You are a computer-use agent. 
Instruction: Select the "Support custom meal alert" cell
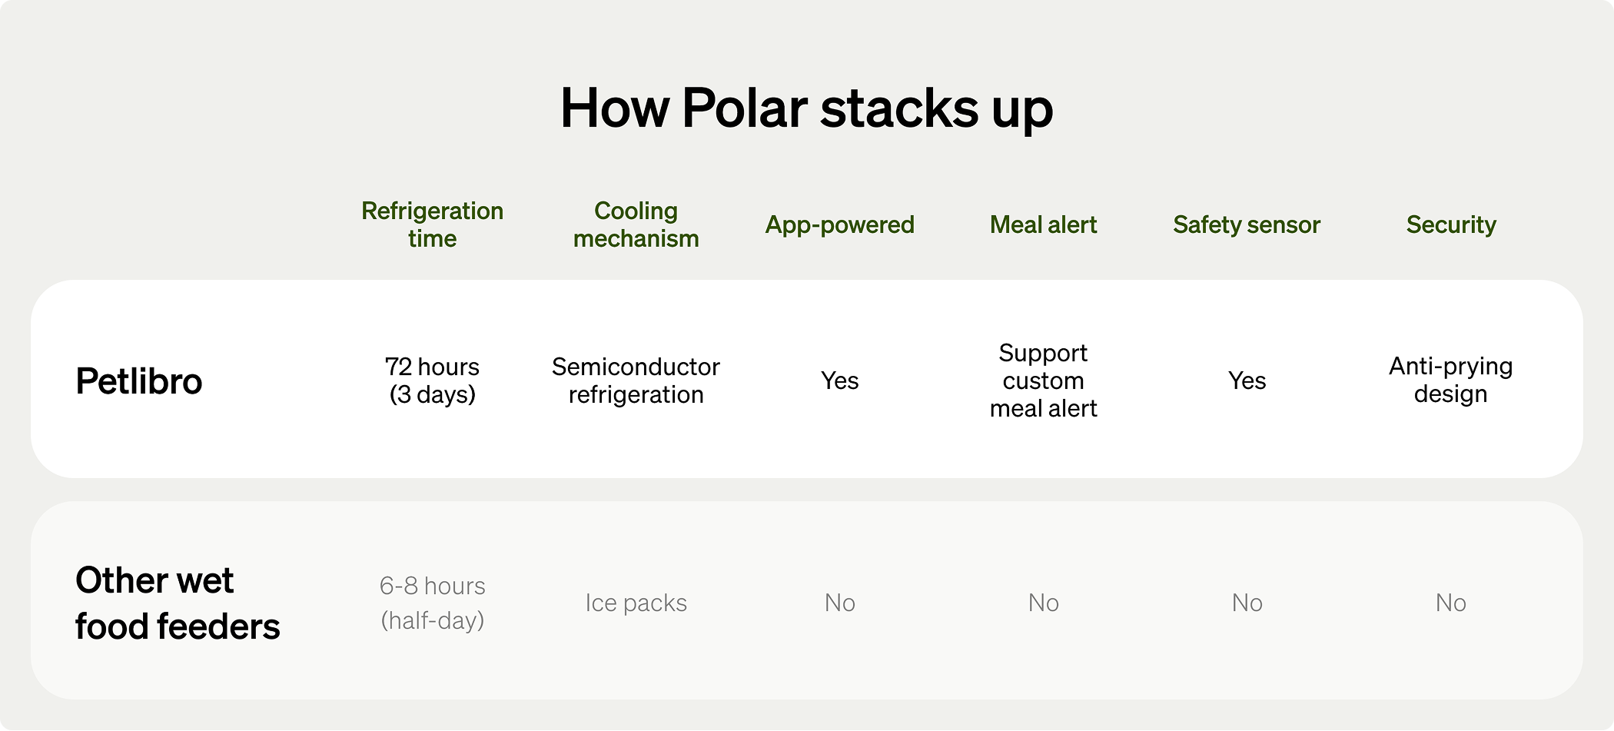point(1043,380)
